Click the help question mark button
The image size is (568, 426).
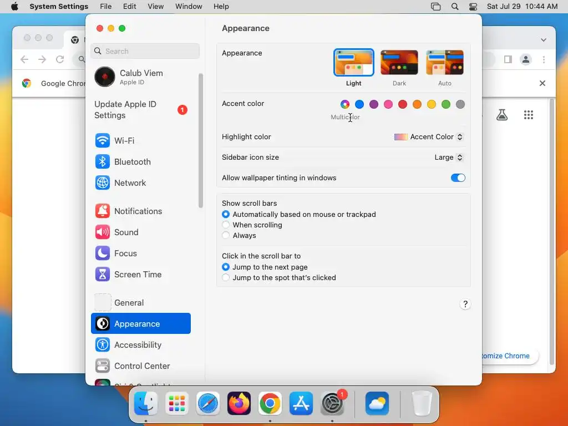465,304
